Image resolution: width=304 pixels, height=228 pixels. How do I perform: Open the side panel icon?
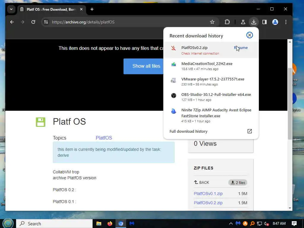coord(264,22)
